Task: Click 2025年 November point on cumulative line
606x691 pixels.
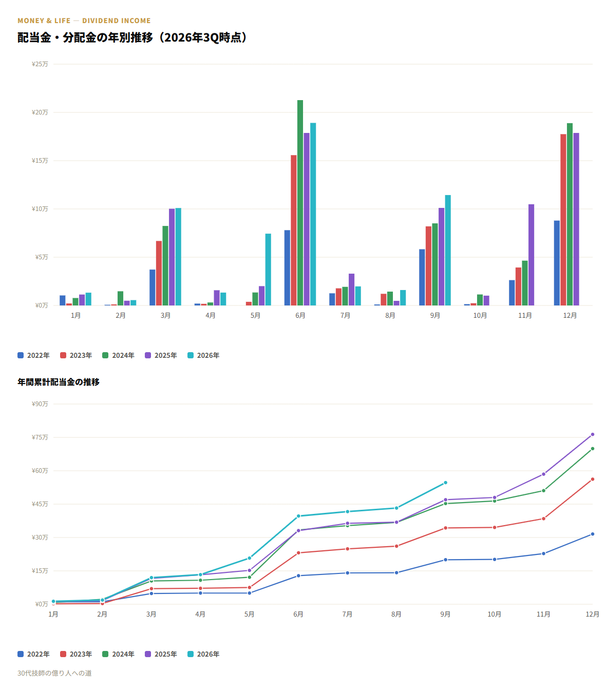Action: coord(543,474)
